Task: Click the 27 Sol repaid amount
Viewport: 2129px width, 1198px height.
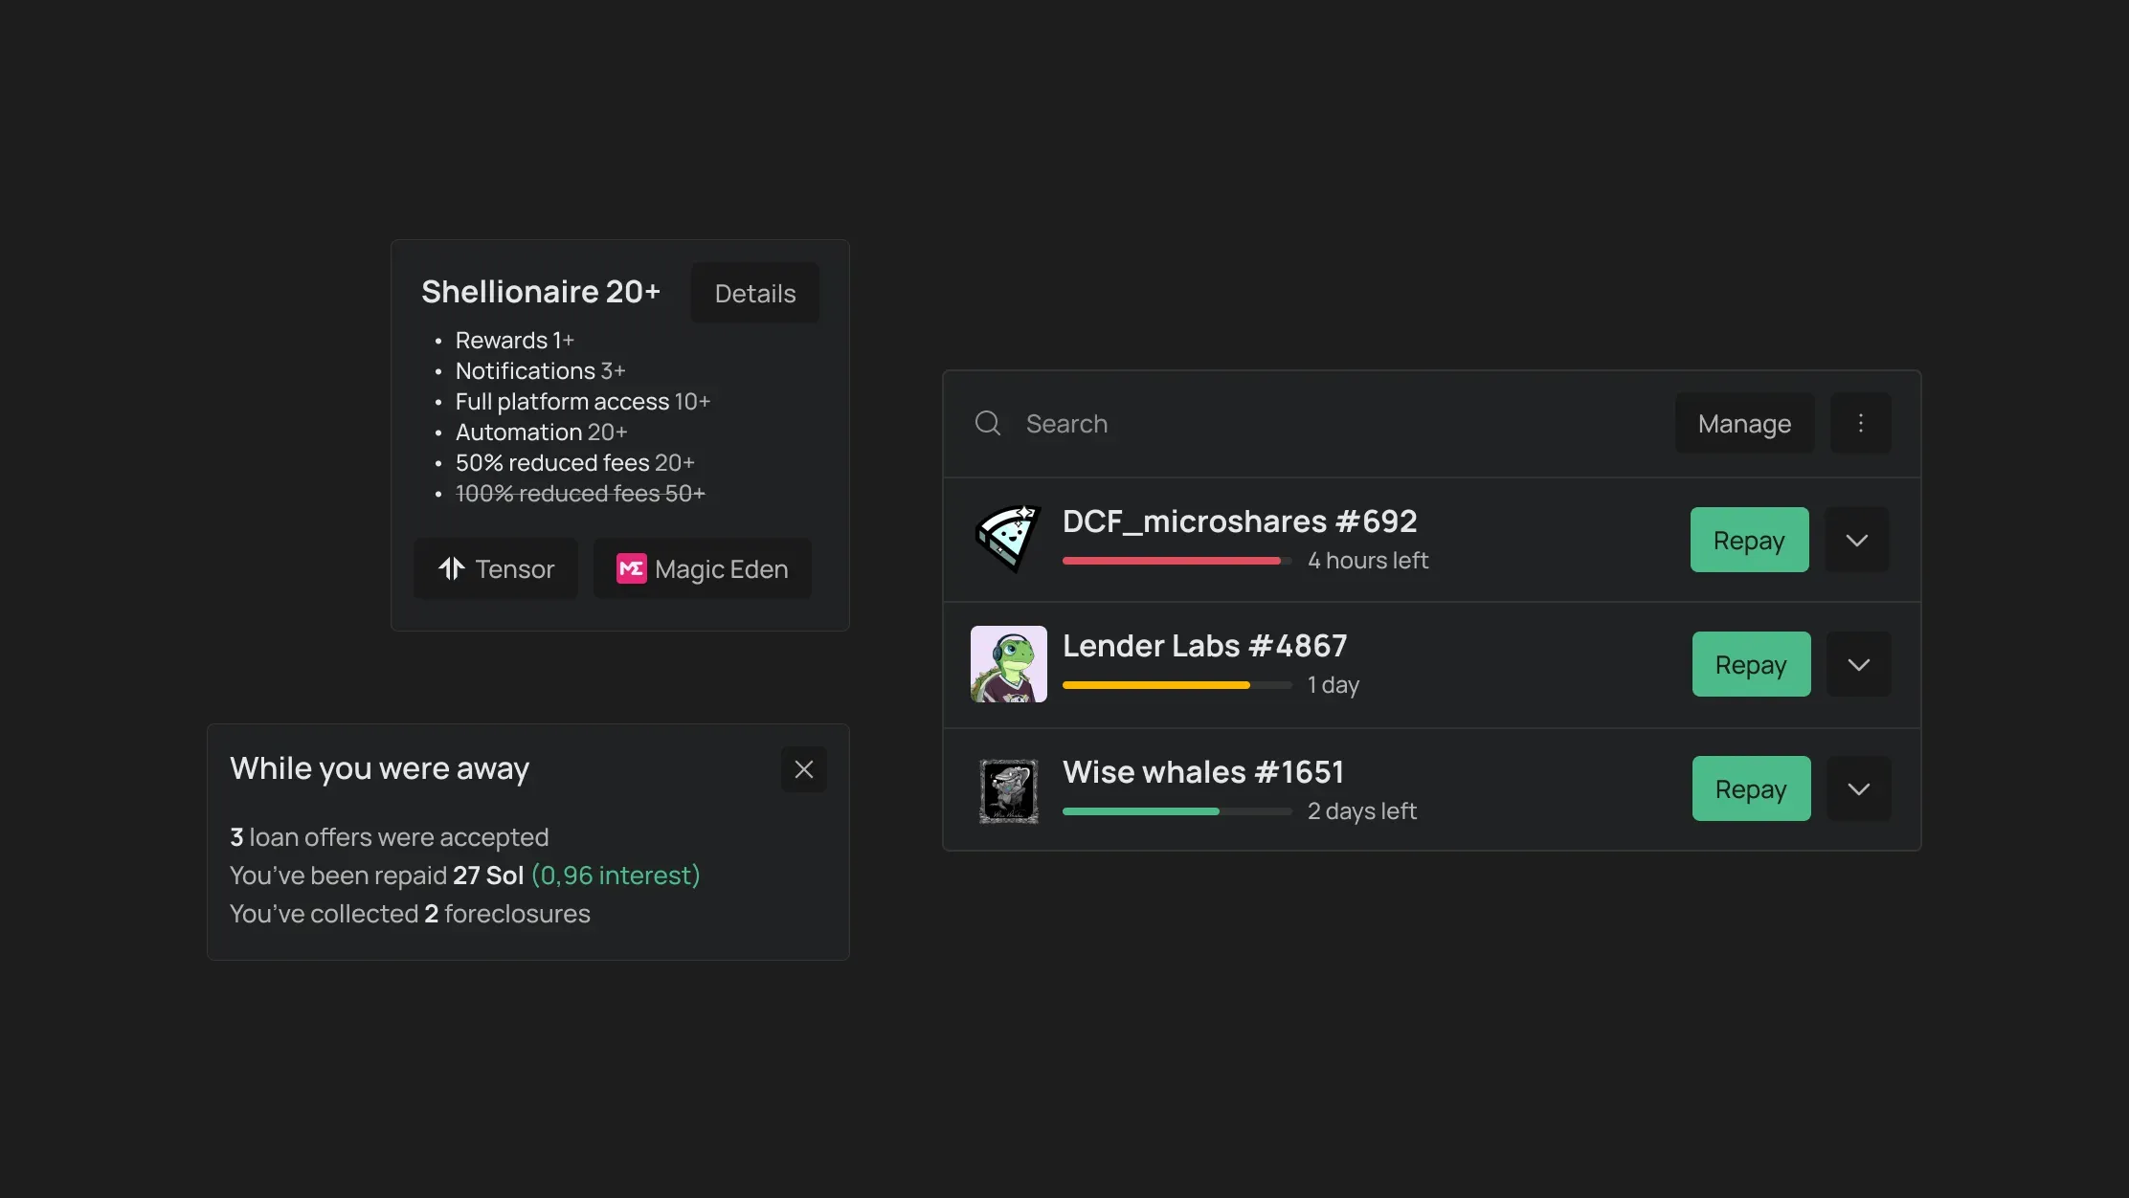Action: [488, 876]
